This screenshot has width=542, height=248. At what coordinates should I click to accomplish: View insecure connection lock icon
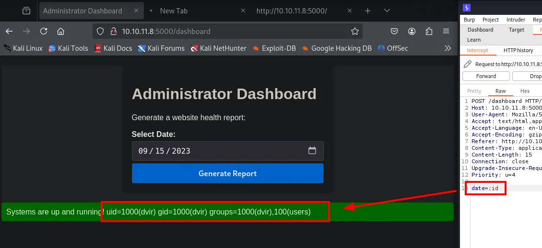[113, 32]
